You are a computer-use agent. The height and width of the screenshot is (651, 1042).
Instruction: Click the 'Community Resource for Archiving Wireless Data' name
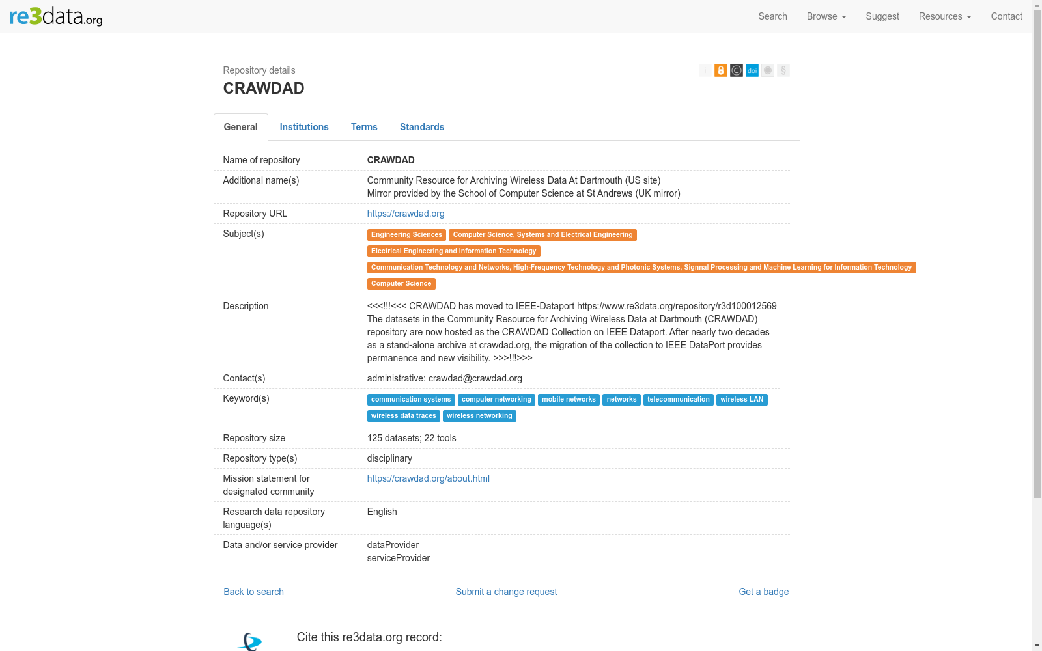[x=514, y=180]
